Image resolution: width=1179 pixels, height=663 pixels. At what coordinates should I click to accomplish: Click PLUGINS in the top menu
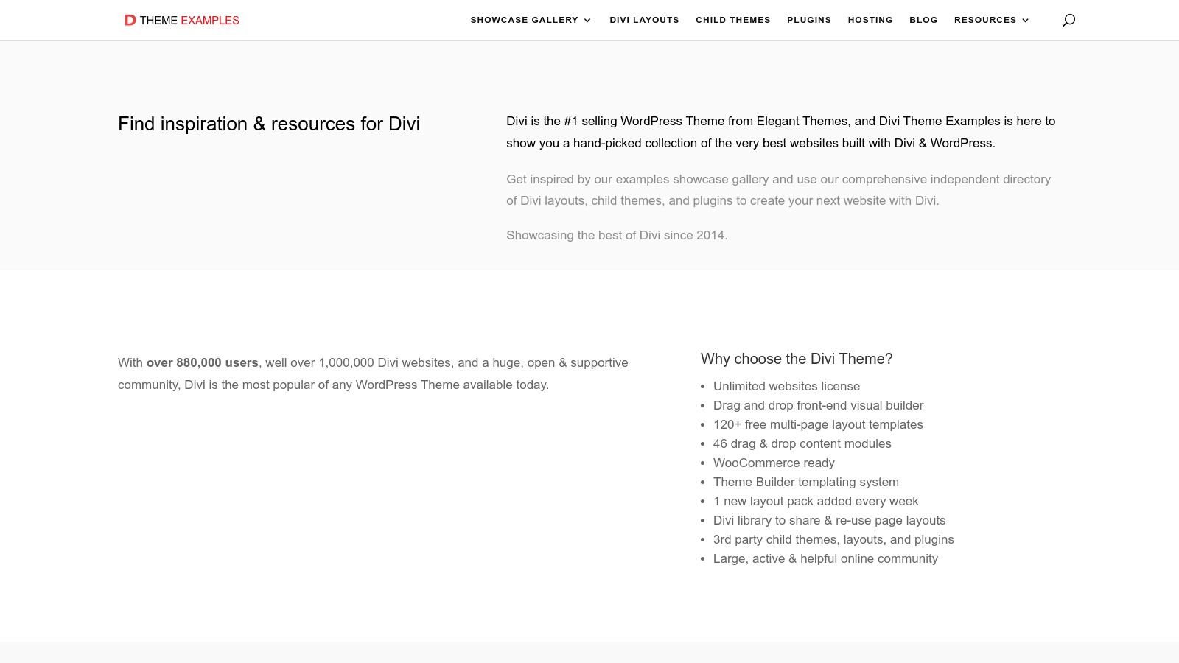tap(809, 20)
